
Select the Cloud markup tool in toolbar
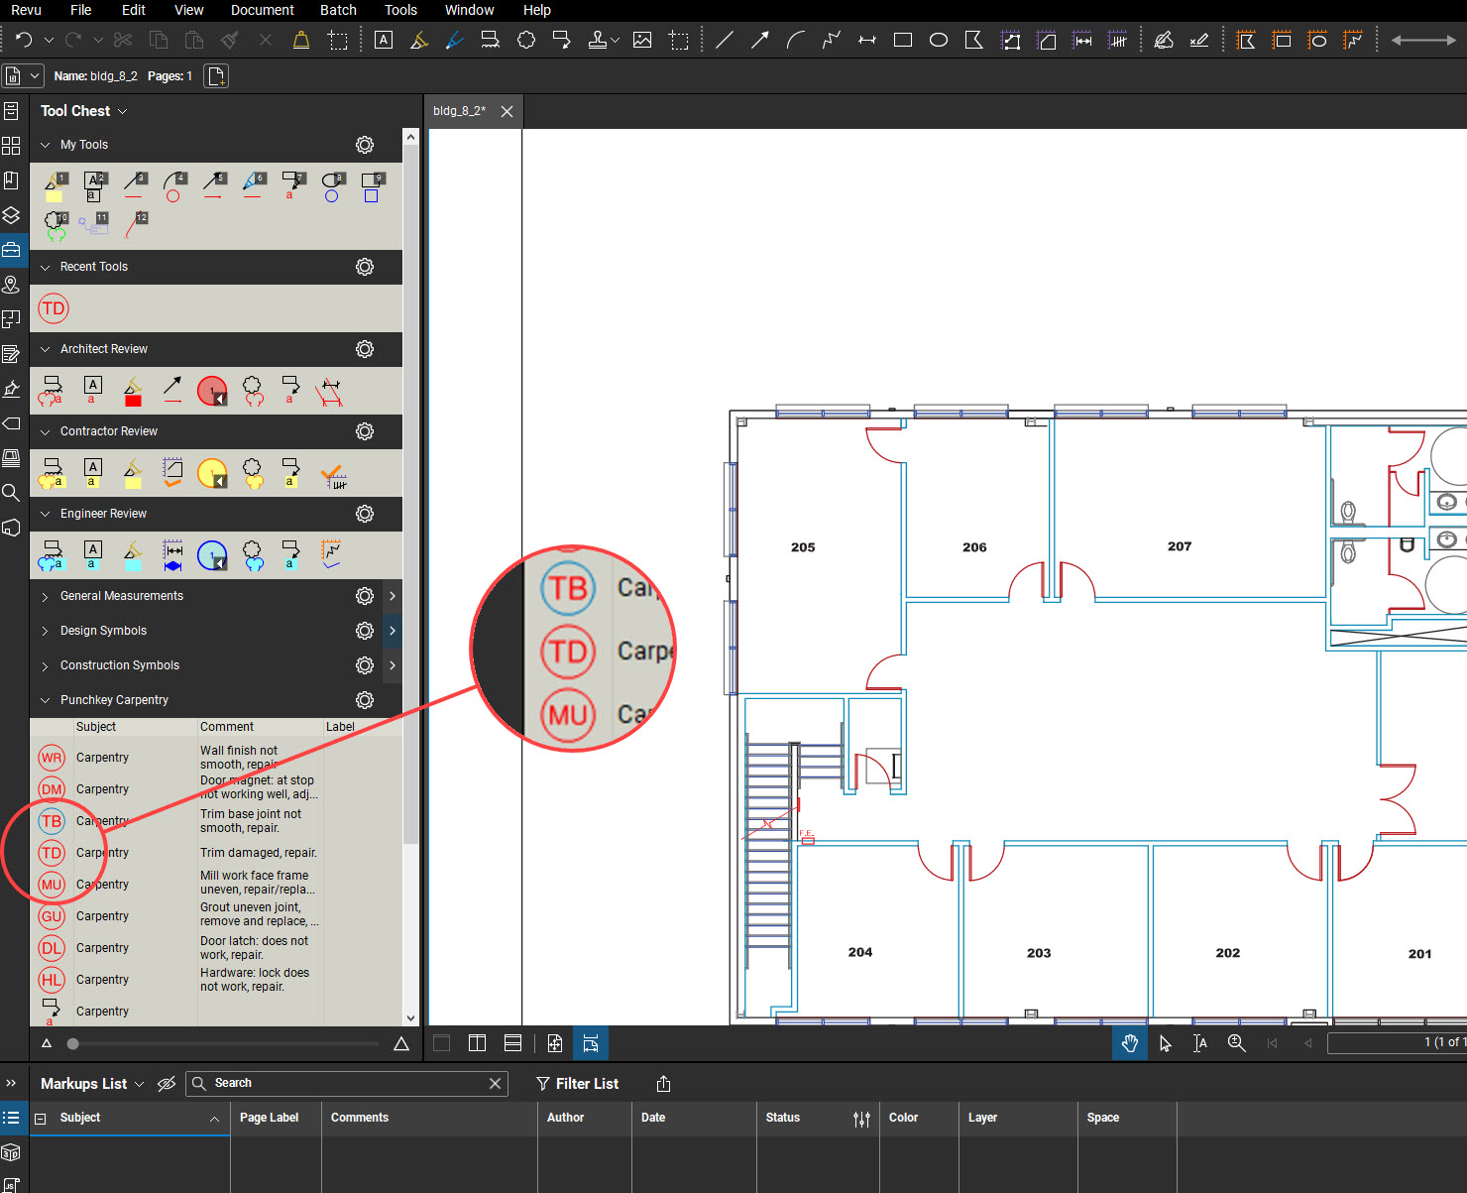coord(526,41)
